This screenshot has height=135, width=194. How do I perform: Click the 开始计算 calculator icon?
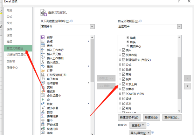coord(43,124)
